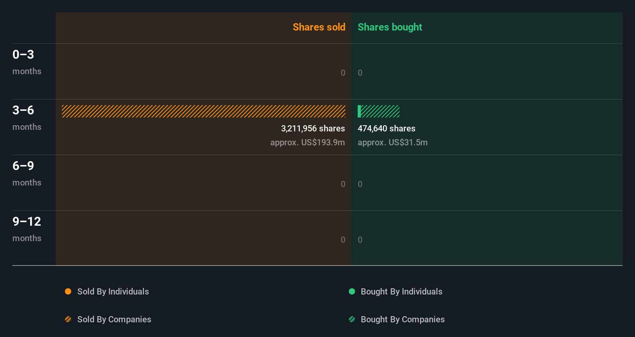Viewport: 635px width, 337px height.
Task: Click the orange hatched shares sold bar
Action: coord(203,111)
